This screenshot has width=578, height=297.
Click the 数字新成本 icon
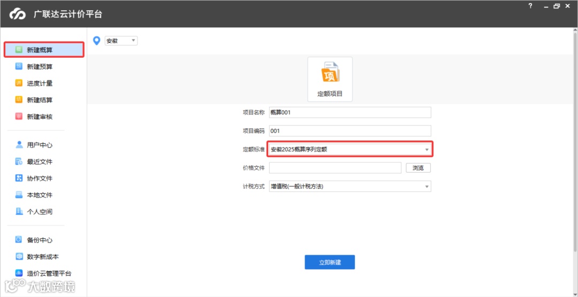19,256
